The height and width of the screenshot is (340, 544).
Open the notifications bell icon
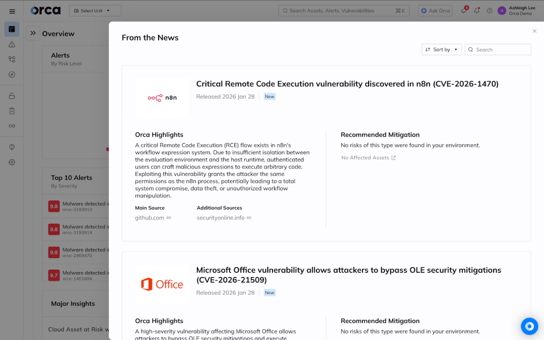[x=477, y=11]
